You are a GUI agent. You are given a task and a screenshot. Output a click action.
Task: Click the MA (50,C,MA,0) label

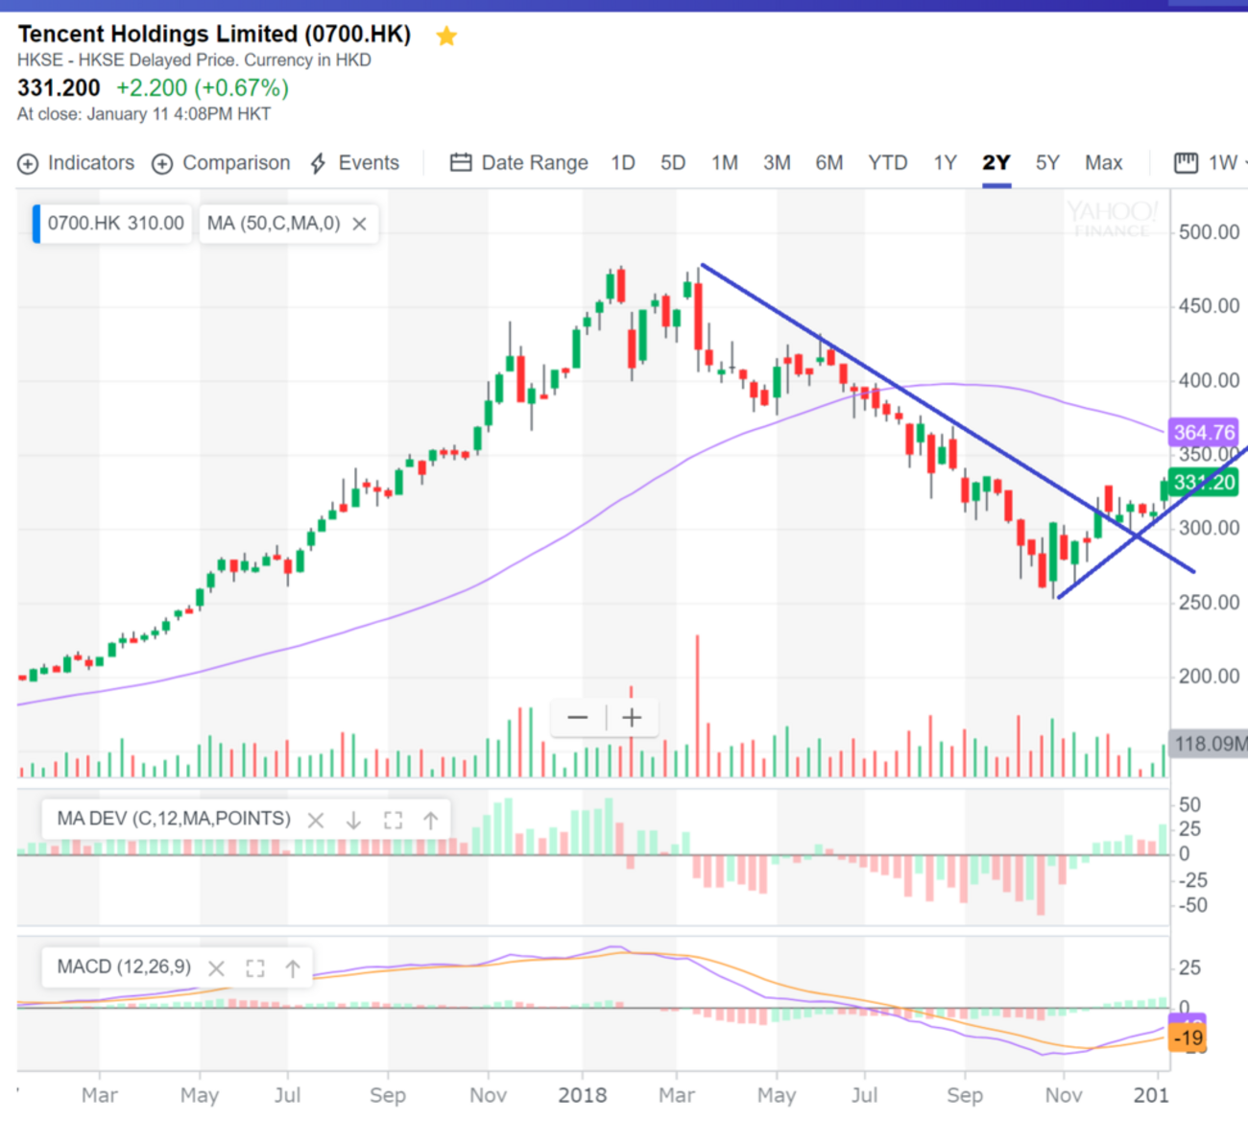pyautogui.click(x=274, y=224)
